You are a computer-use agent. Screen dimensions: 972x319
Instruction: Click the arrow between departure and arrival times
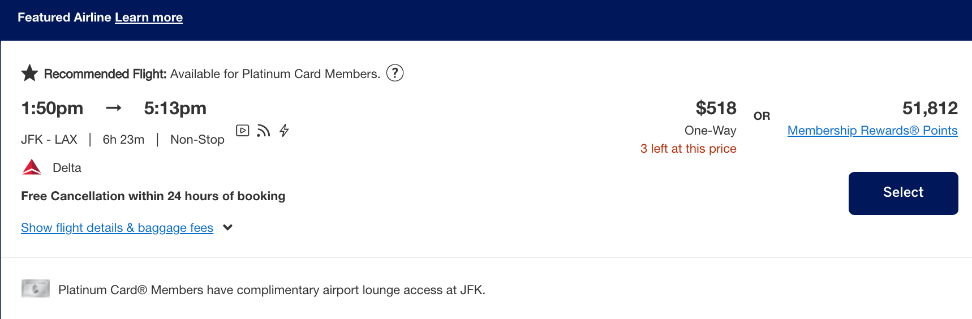click(x=114, y=107)
